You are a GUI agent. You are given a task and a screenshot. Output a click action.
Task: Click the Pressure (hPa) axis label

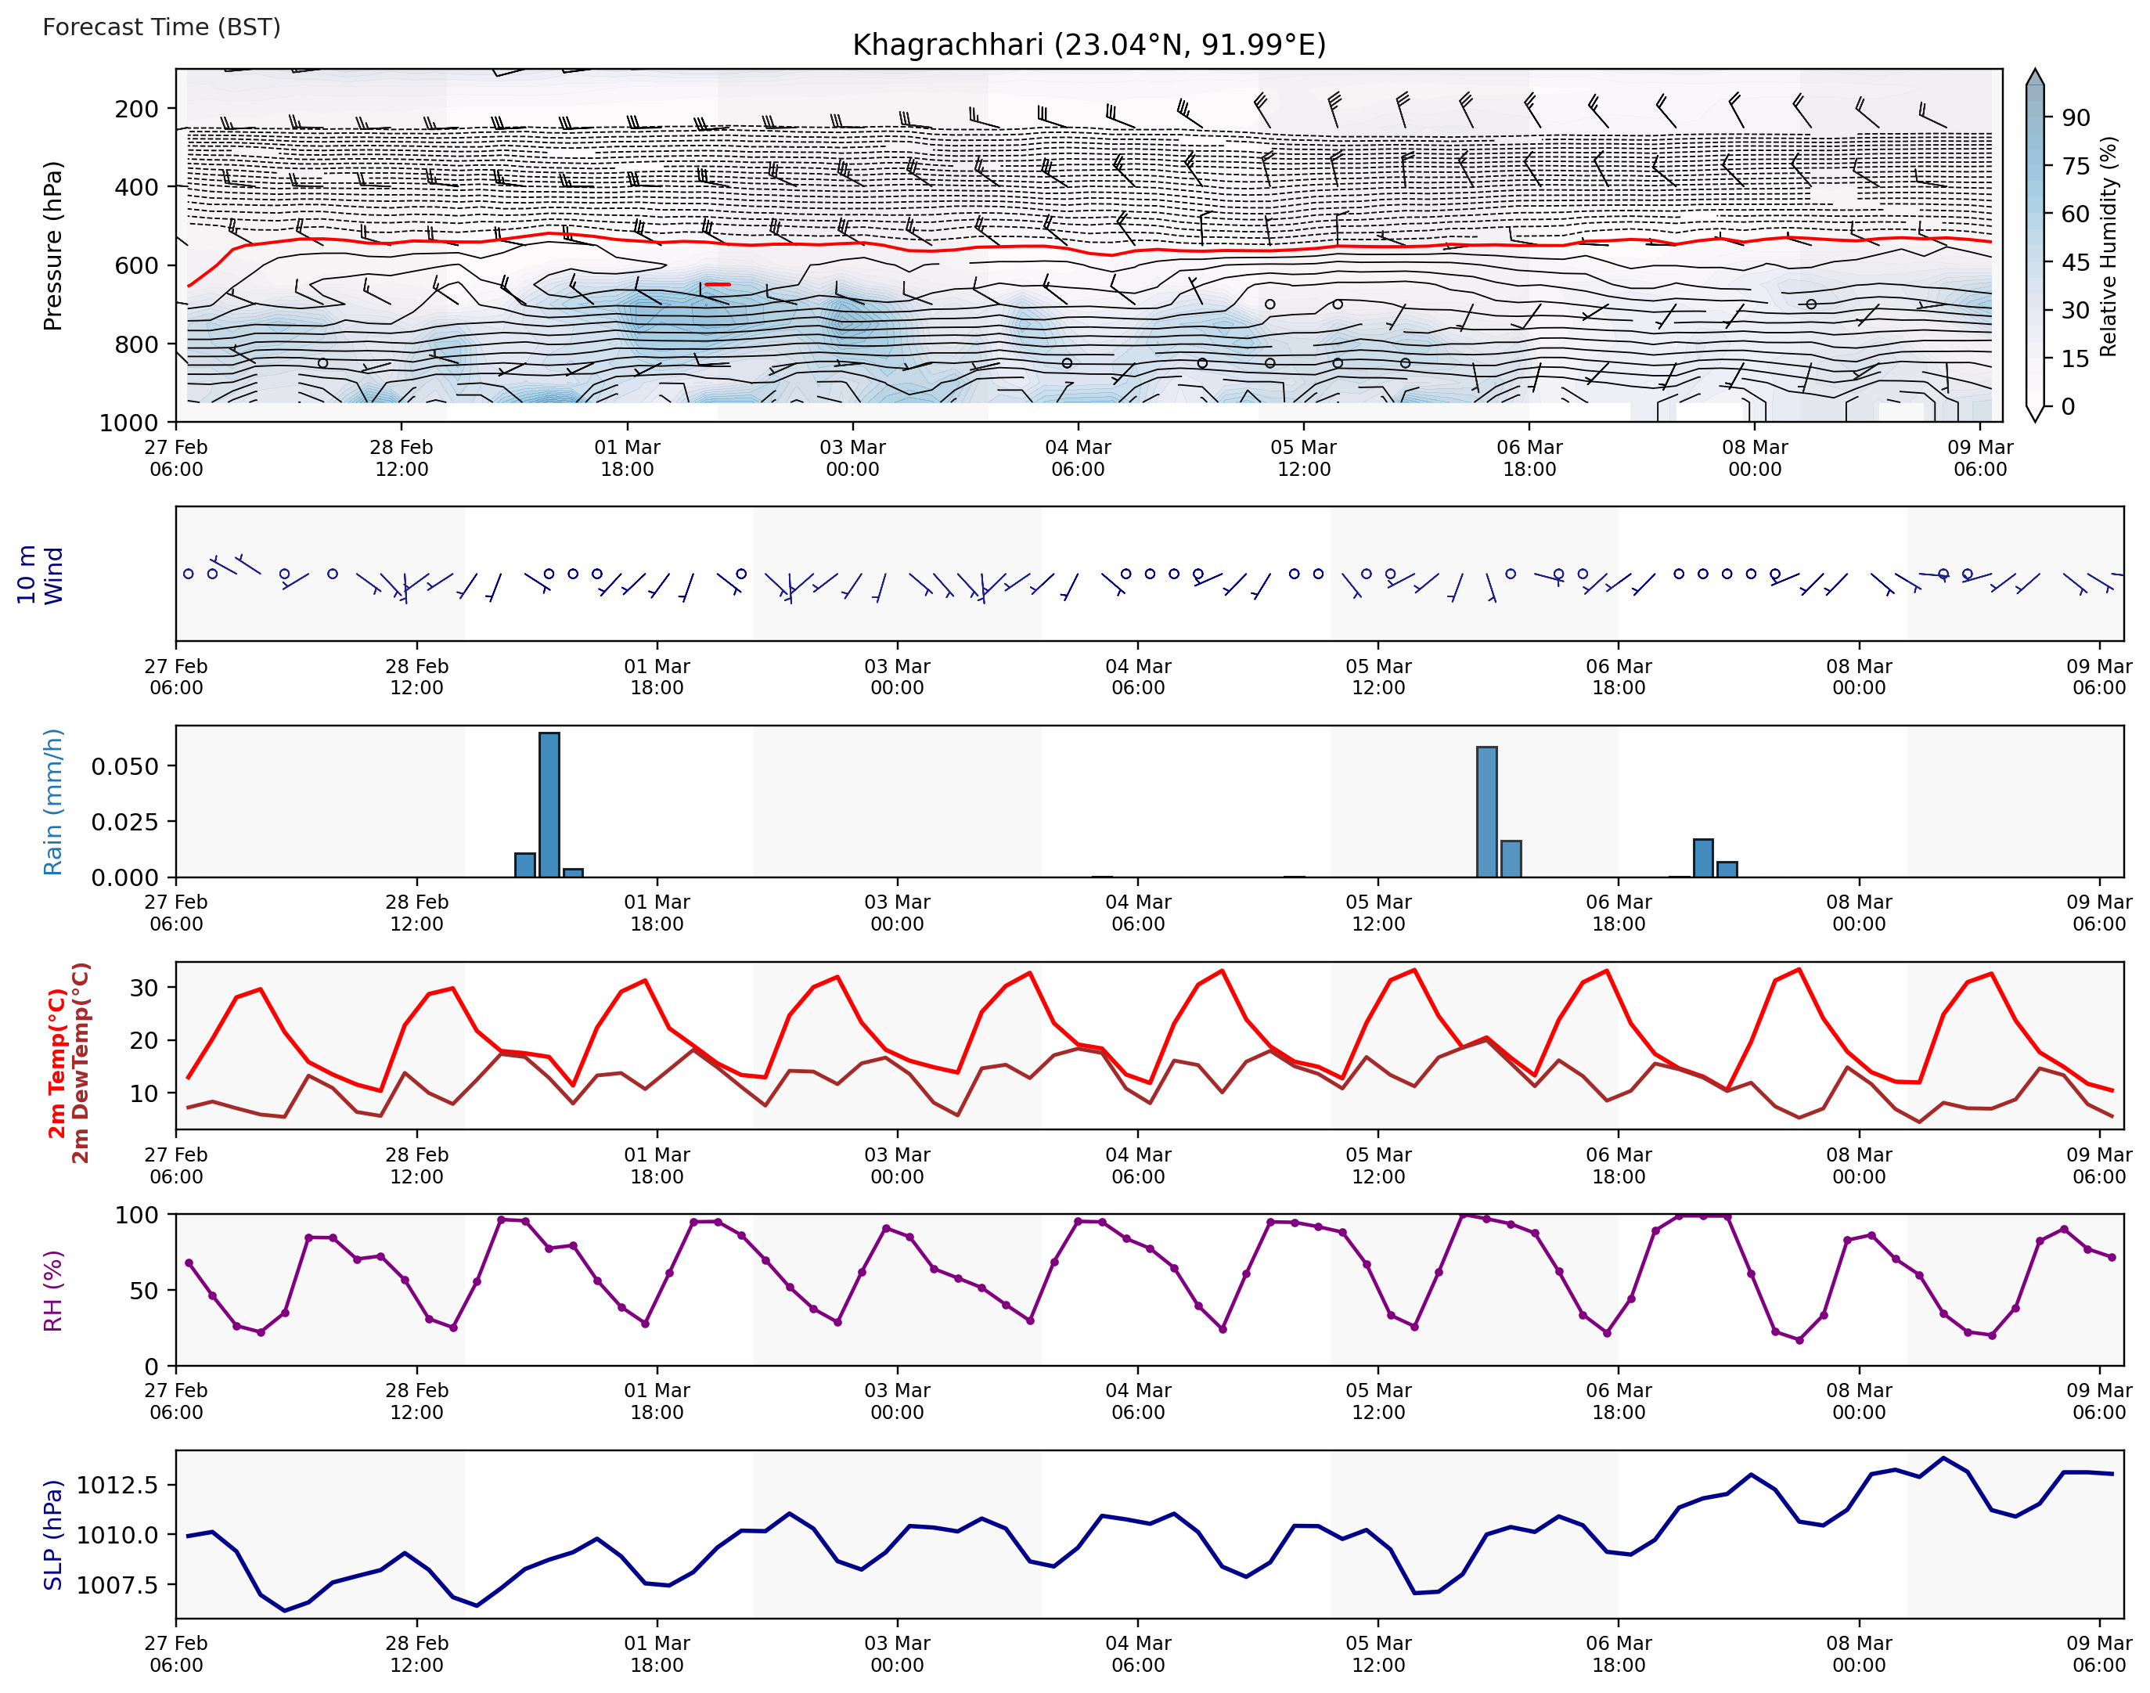[x=53, y=245]
